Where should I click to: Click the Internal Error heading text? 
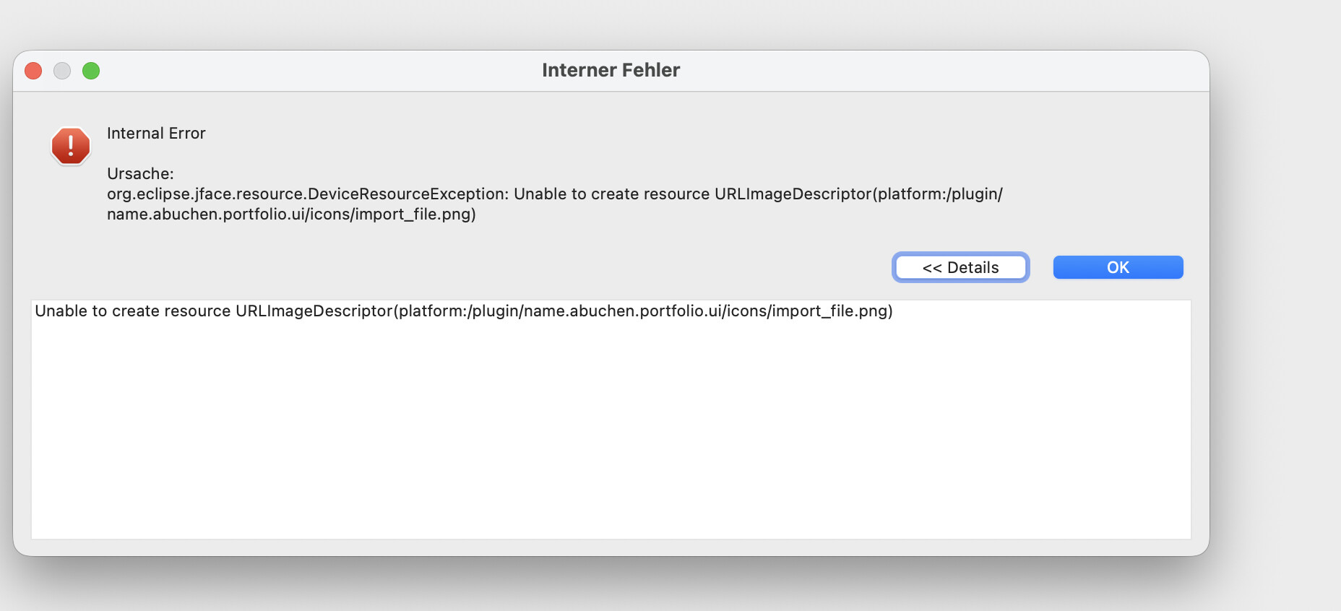[x=156, y=134]
